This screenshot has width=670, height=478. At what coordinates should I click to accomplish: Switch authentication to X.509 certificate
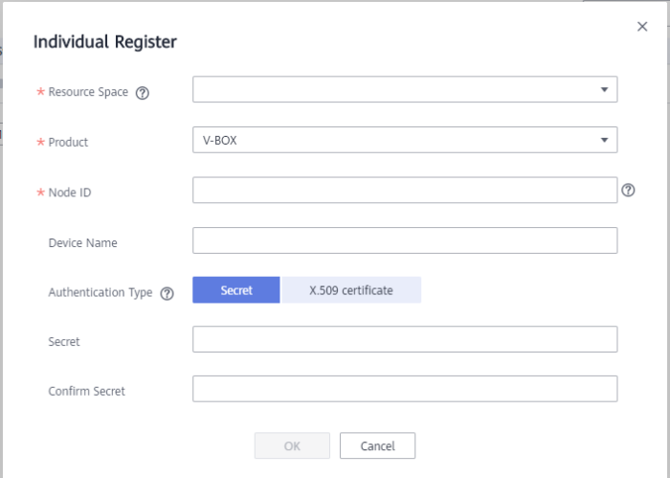tap(351, 290)
